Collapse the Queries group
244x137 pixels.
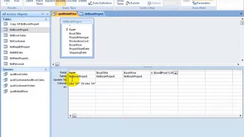point(46,69)
